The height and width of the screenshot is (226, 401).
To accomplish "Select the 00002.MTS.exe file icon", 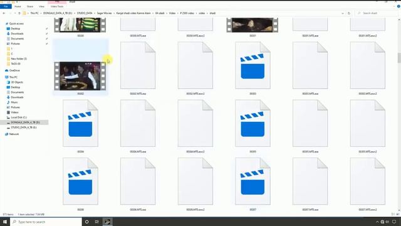I will (138, 65).
